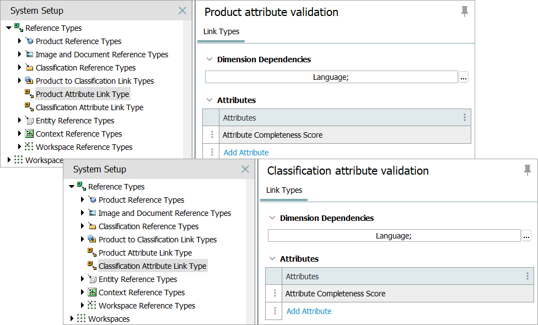Collapse Reference Types node in lower tree
This screenshot has height=325, width=538.
click(72, 187)
